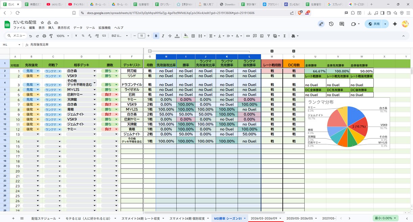Image resolution: width=413 pixels, height=222 pixels.
Task: Switch to the 配信スケジュール sheet tab
Action: 44,218
